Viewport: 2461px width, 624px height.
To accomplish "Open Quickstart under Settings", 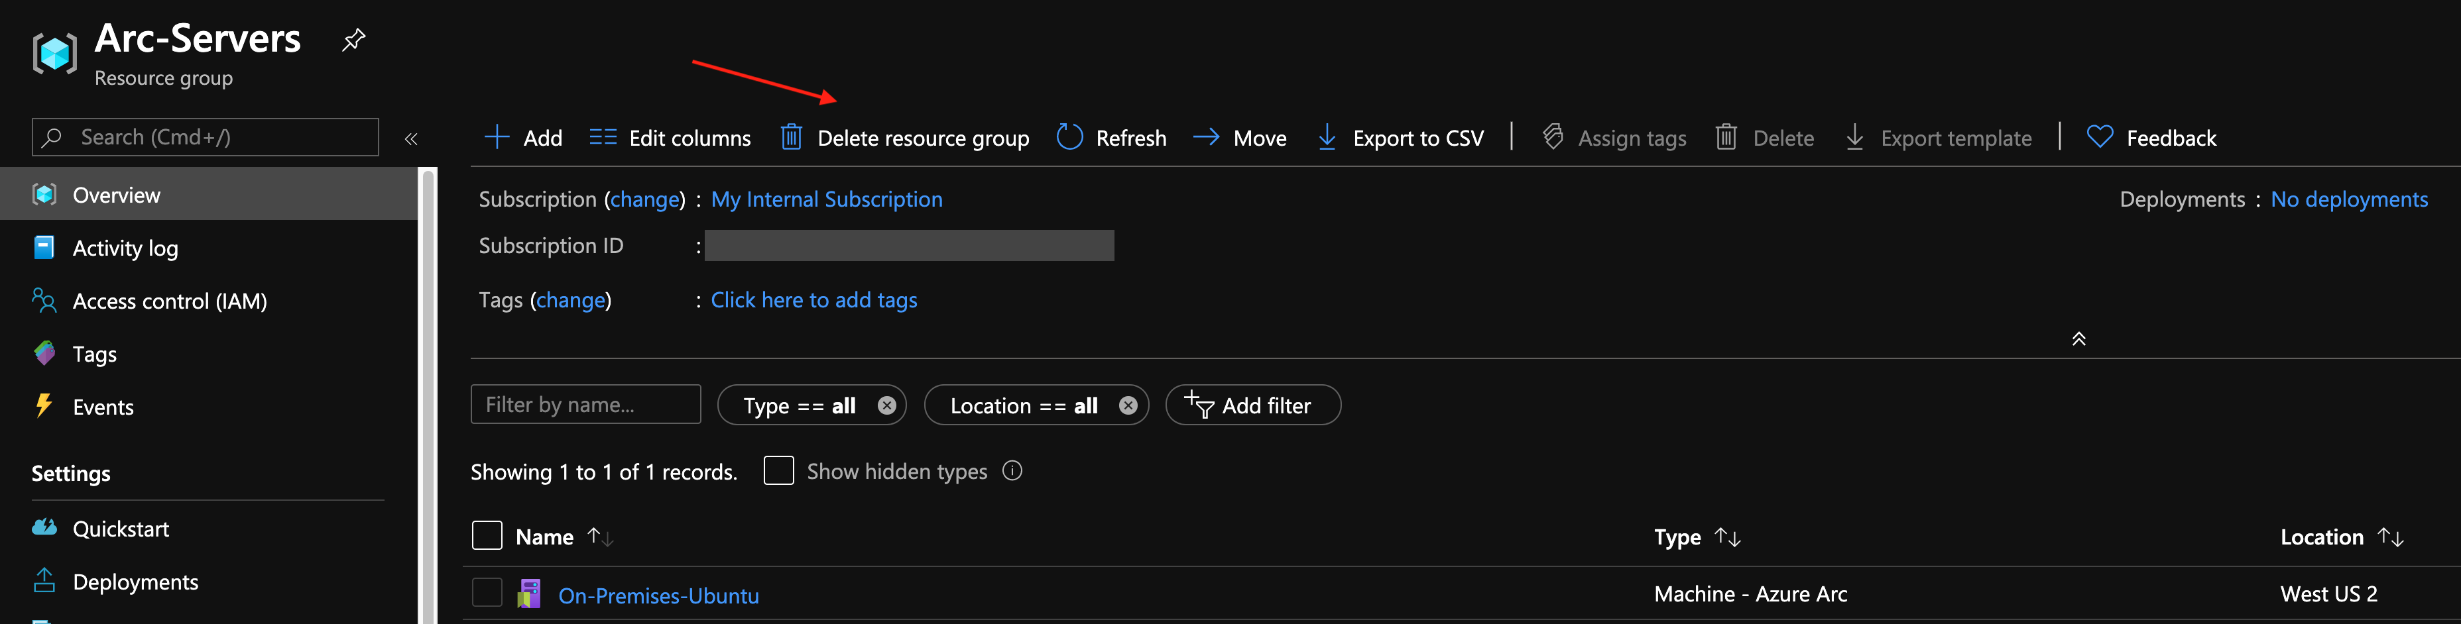I will pos(210,529).
